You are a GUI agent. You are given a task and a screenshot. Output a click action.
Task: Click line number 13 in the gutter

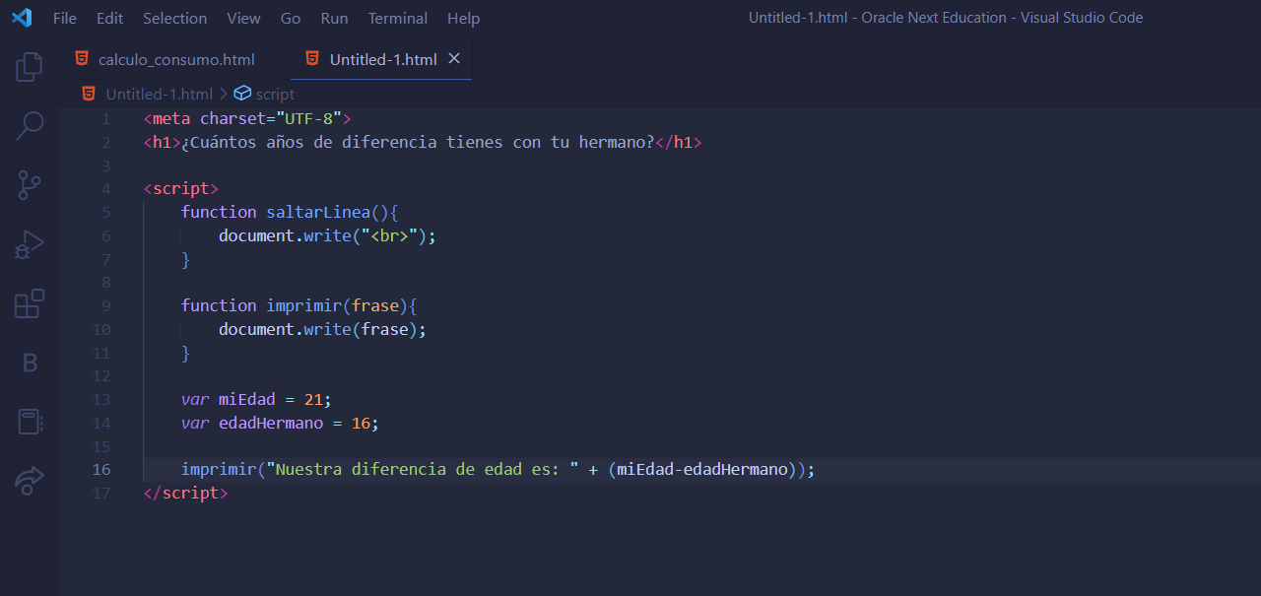pyautogui.click(x=101, y=400)
